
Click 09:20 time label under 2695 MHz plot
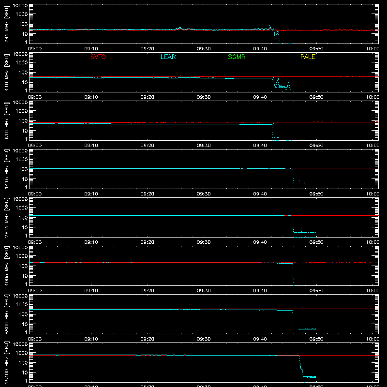tap(148, 242)
